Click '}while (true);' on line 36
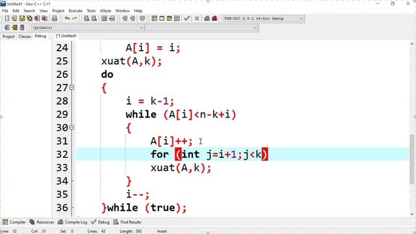This screenshot has height=234, width=416. point(144,208)
